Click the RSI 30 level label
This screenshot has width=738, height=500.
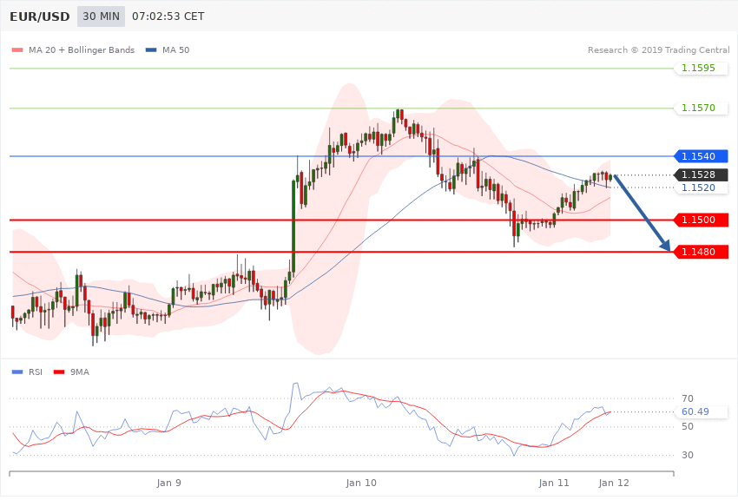[688, 455]
